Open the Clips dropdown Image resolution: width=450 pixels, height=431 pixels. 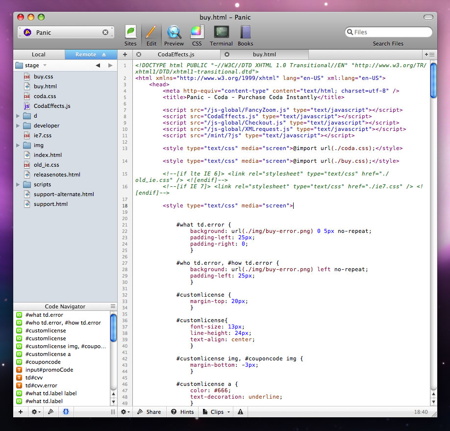217,412
